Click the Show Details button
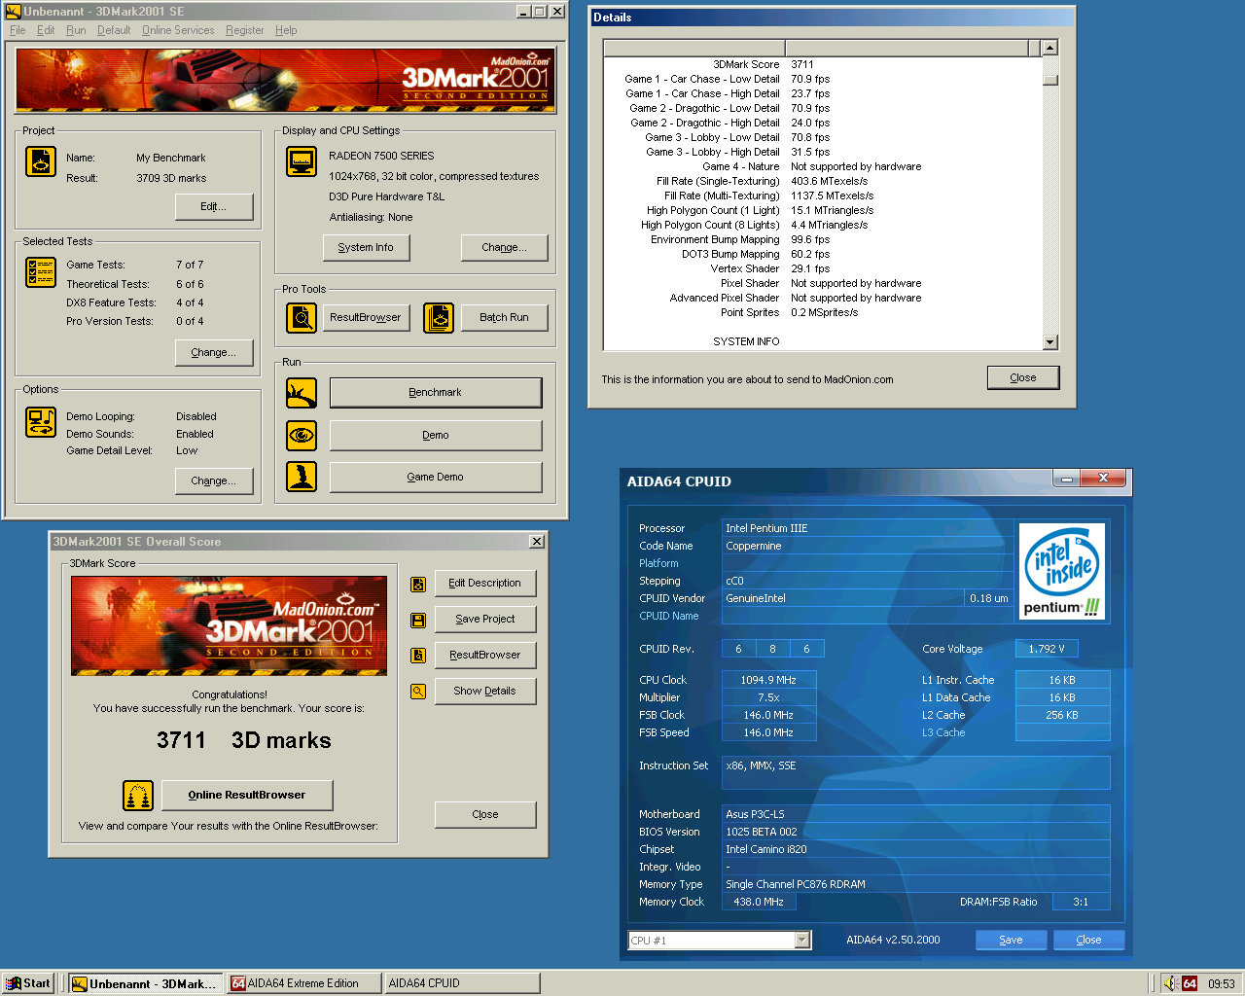The image size is (1245, 996). coord(485,692)
